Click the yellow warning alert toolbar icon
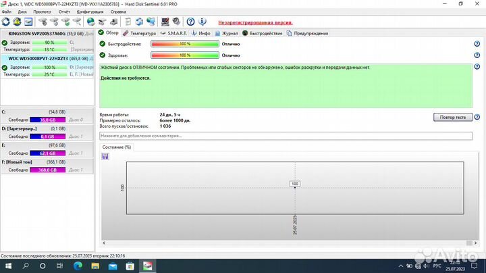This screenshot has width=486, height=273. coord(17,22)
